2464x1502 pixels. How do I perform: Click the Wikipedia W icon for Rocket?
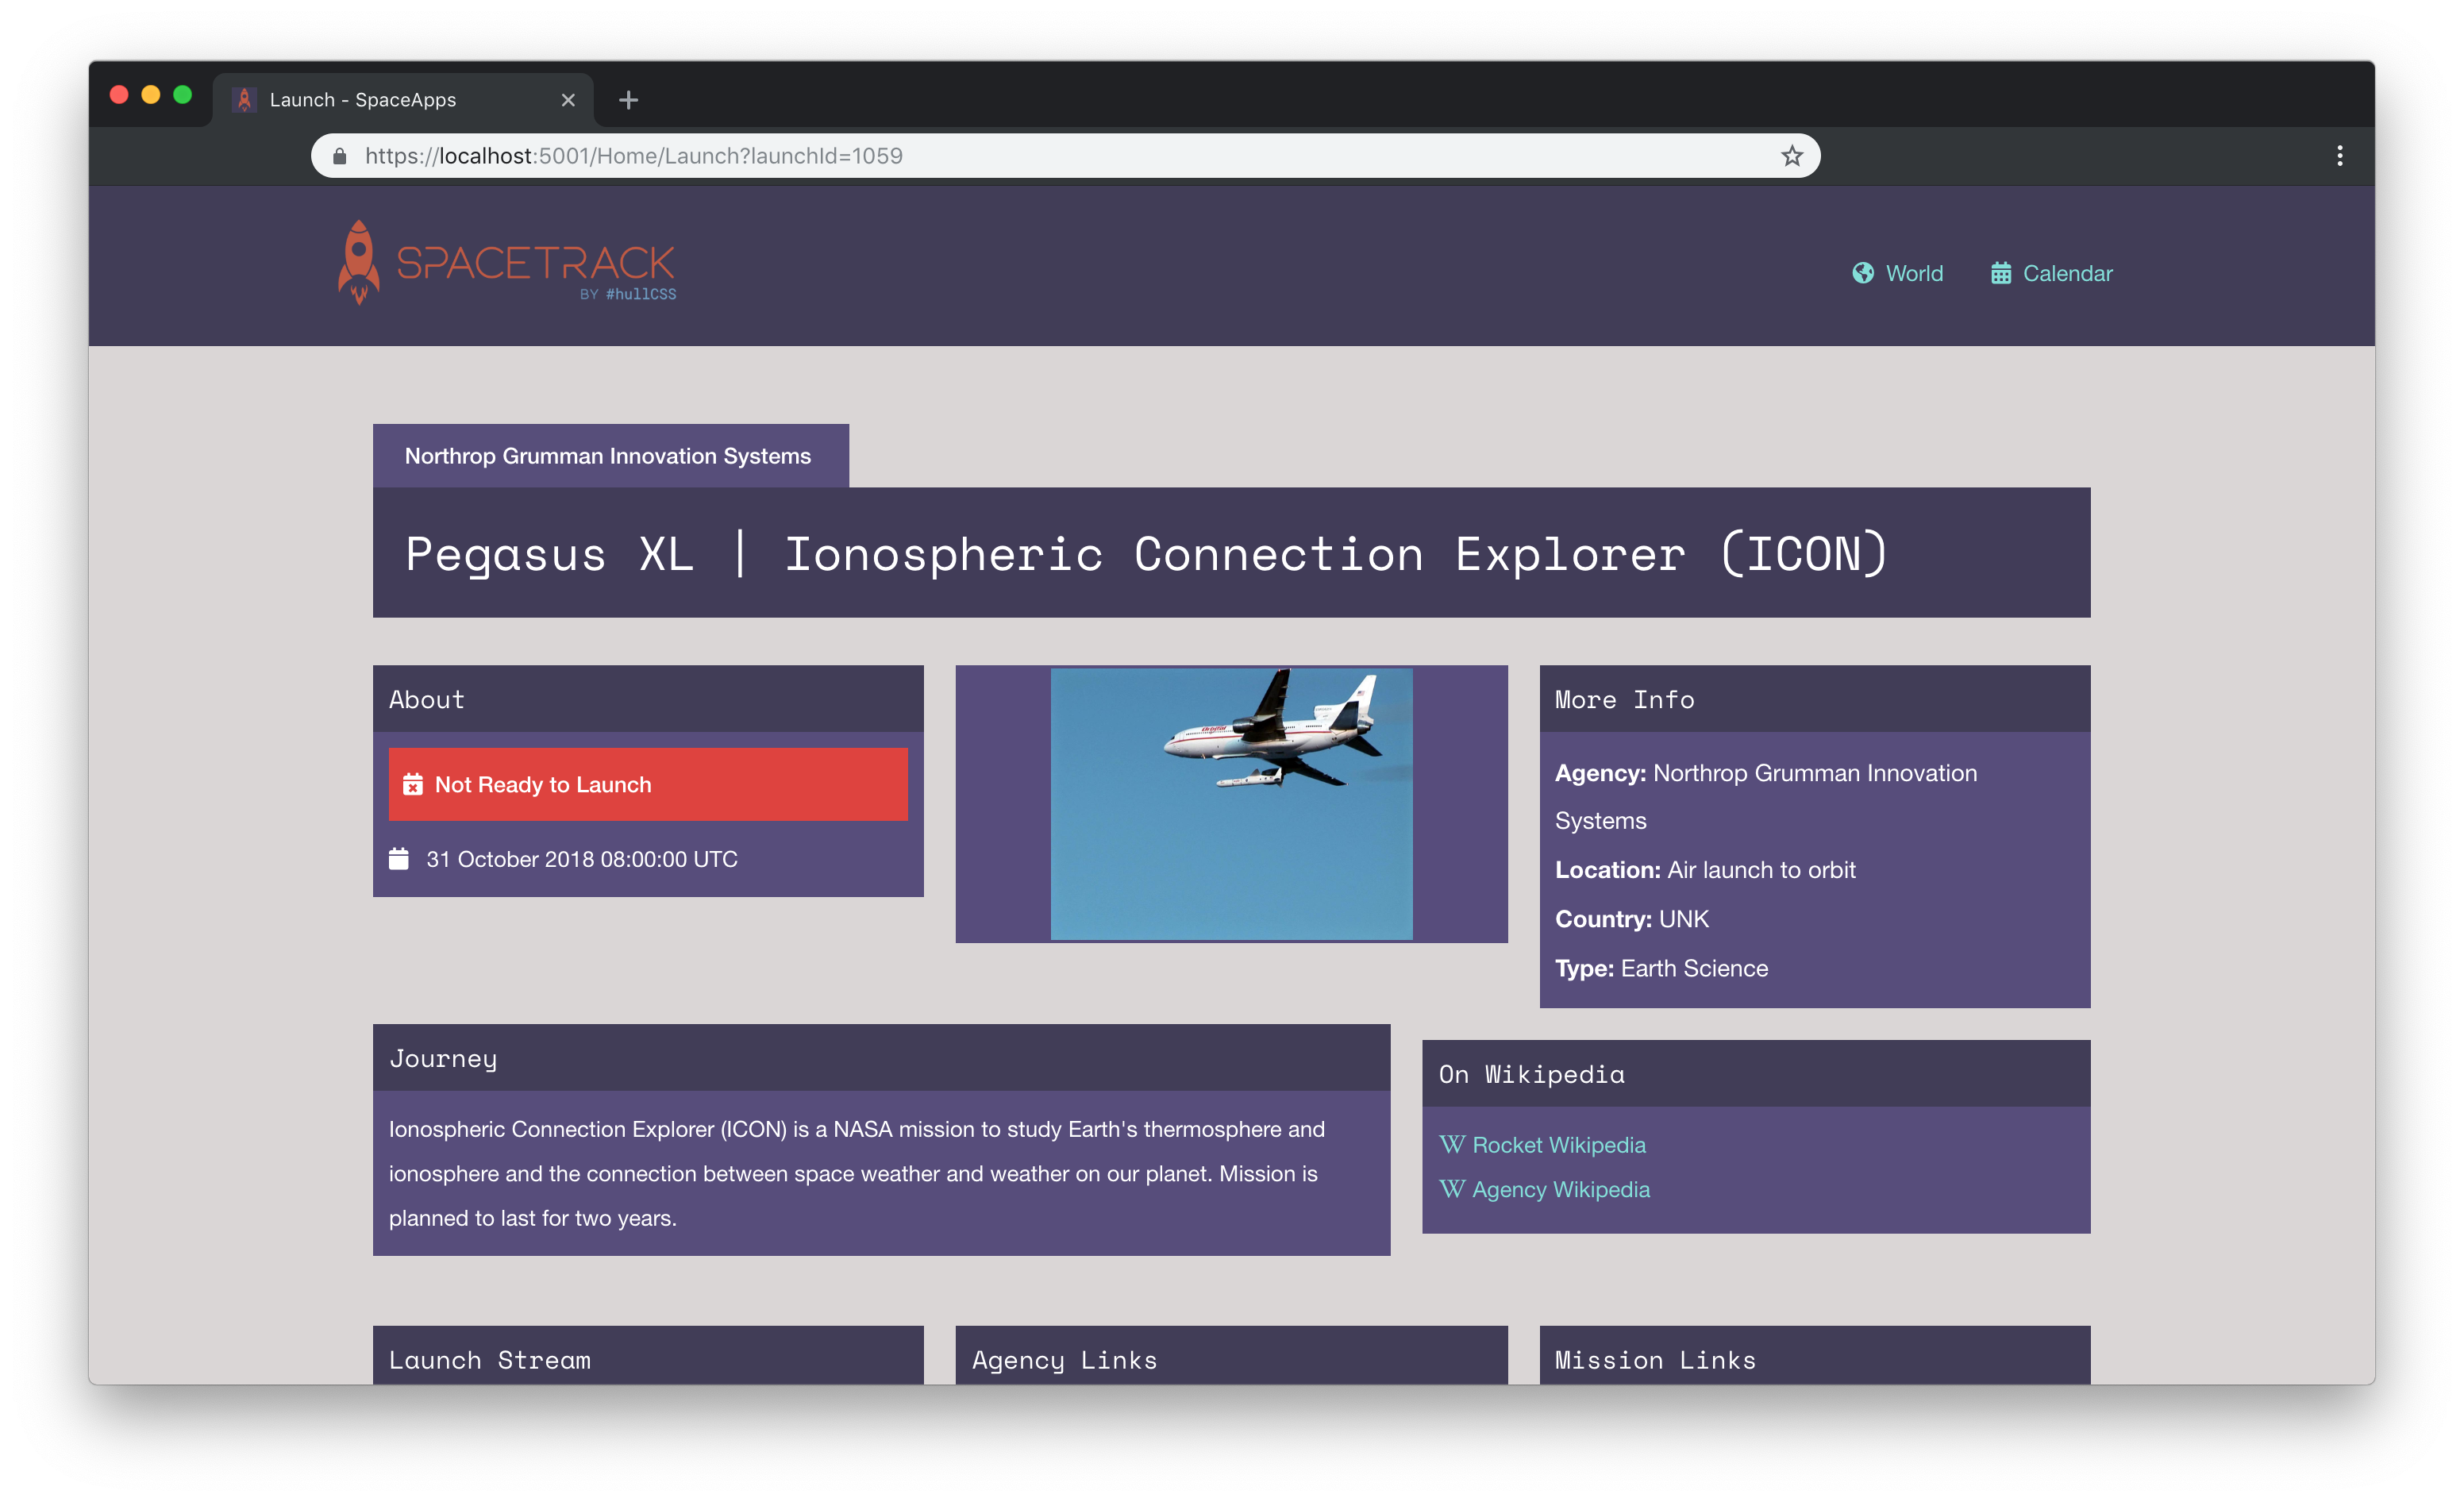(x=1451, y=1144)
